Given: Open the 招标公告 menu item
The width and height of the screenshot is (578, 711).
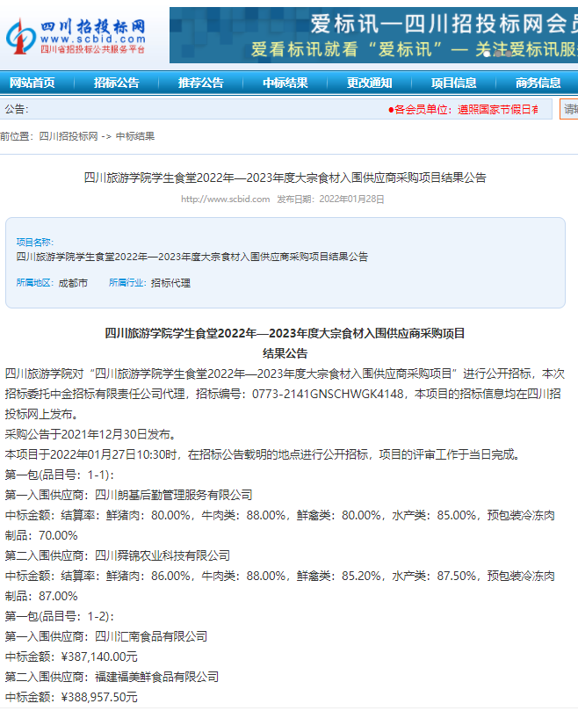Looking at the screenshot, I should [117, 83].
